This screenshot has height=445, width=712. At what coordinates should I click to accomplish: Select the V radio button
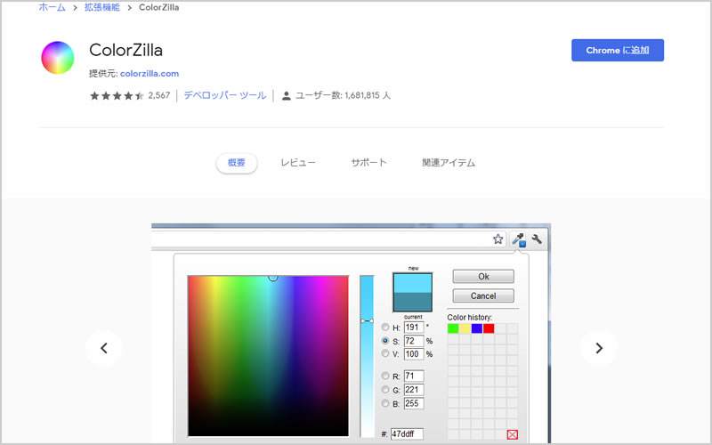pyautogui.click(x=385, y=353)
